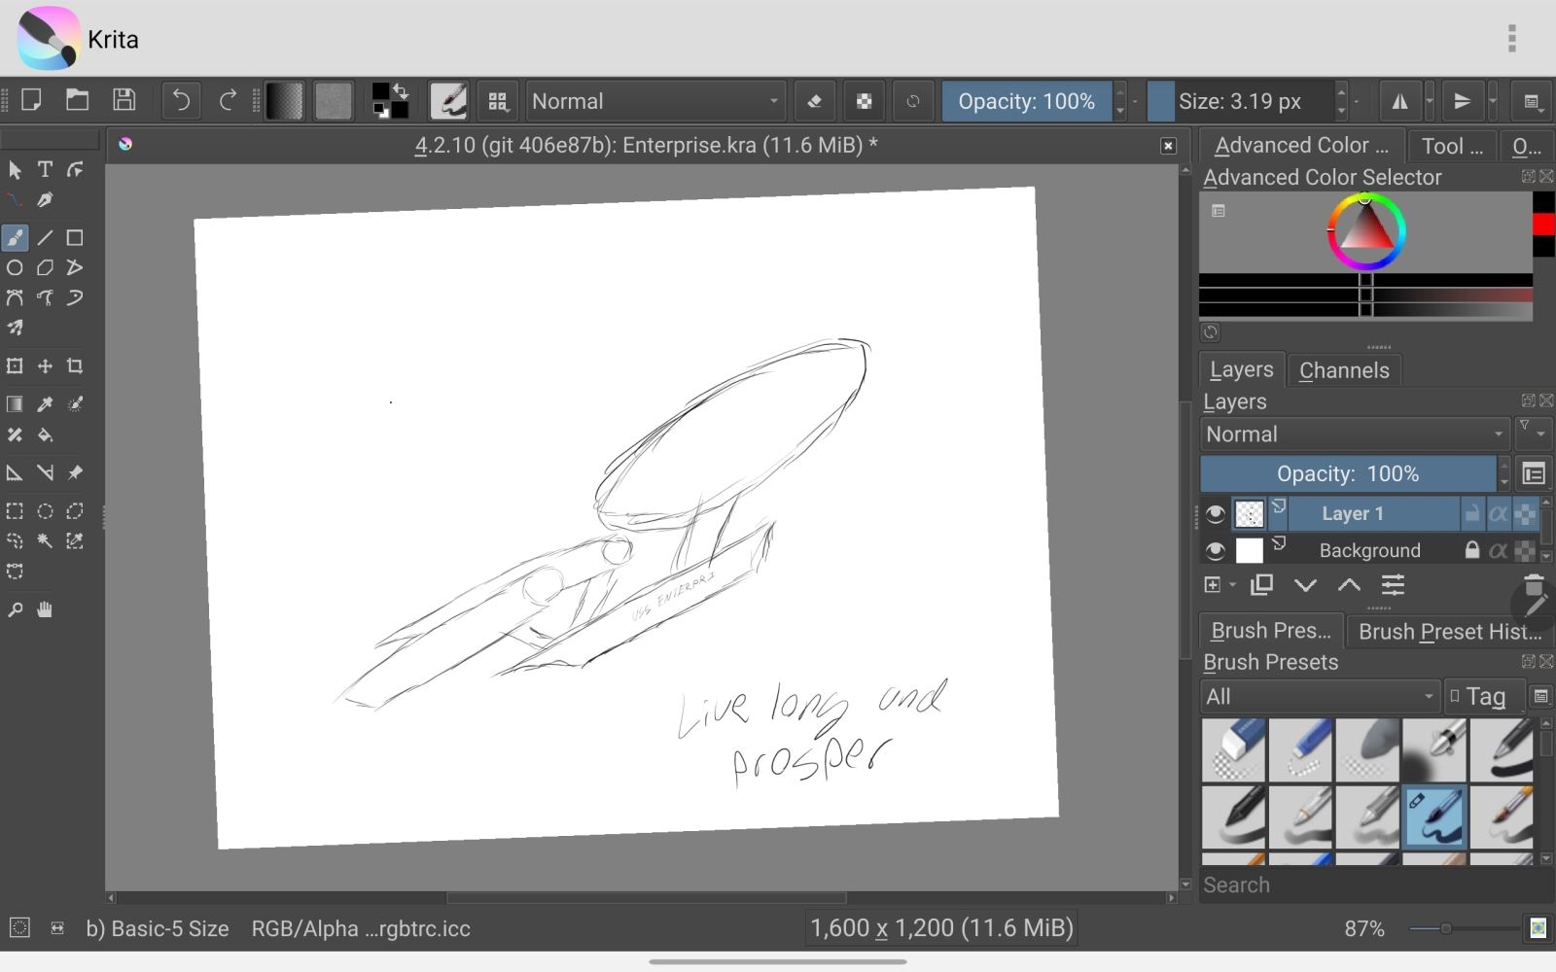The width and height of the screenshot is (1556, 972).
Task: Toggle lock on Background layer
Action: (x=1472, y=550)
